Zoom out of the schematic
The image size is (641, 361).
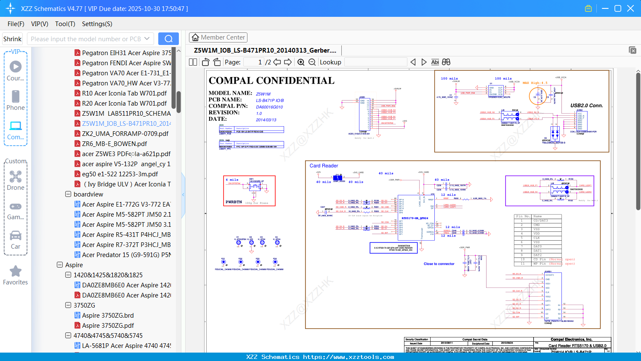tap(312, 62)
